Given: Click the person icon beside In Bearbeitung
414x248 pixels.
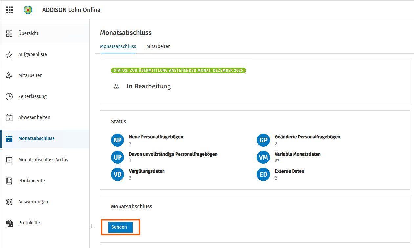Looking at the screenshot, I should 116,87.
